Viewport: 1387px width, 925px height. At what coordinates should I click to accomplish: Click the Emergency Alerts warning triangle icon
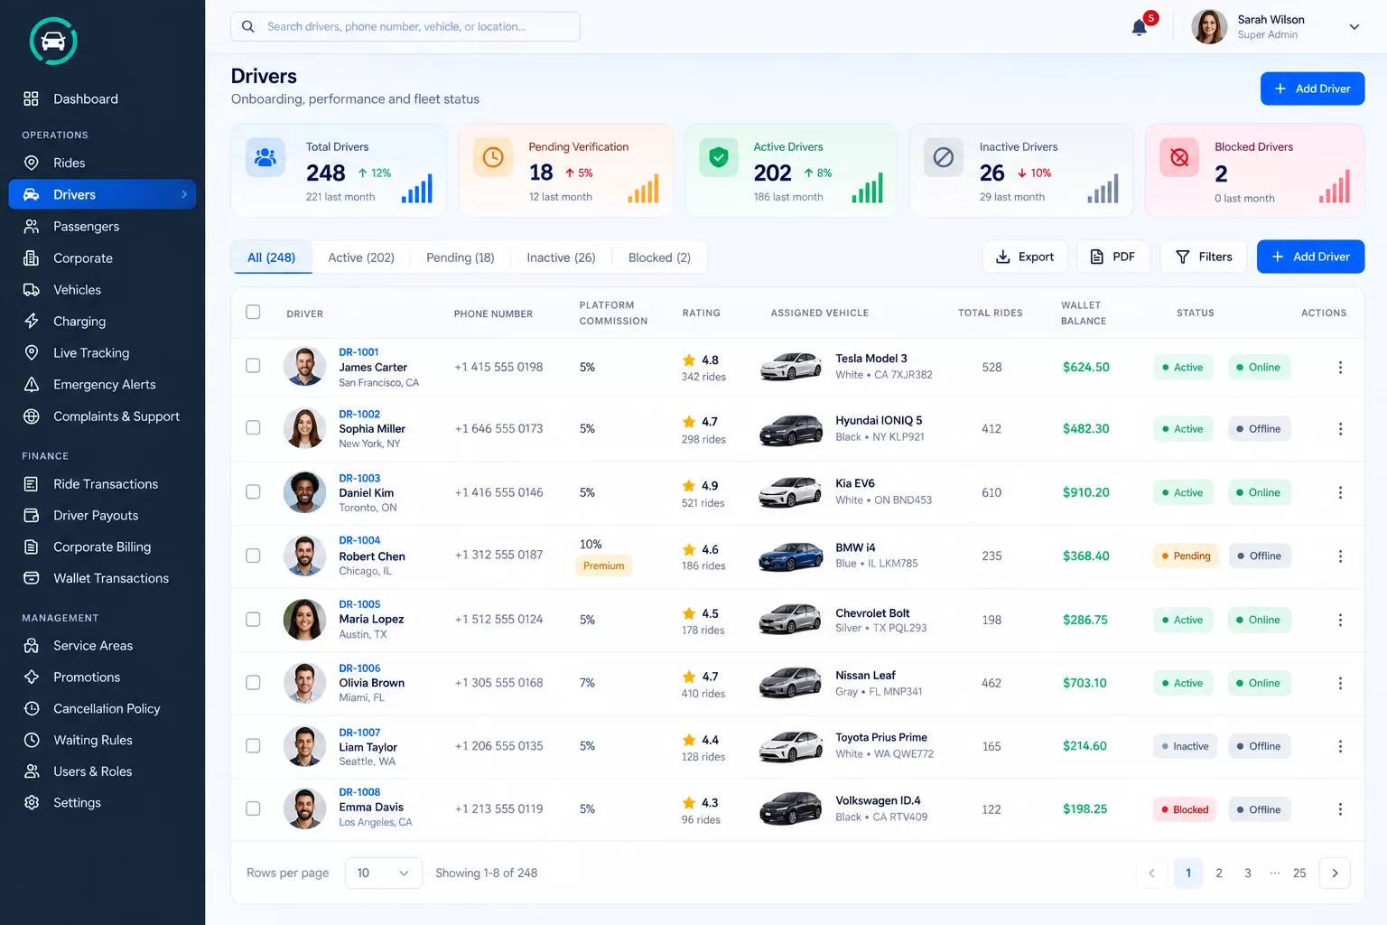[32, 384]
